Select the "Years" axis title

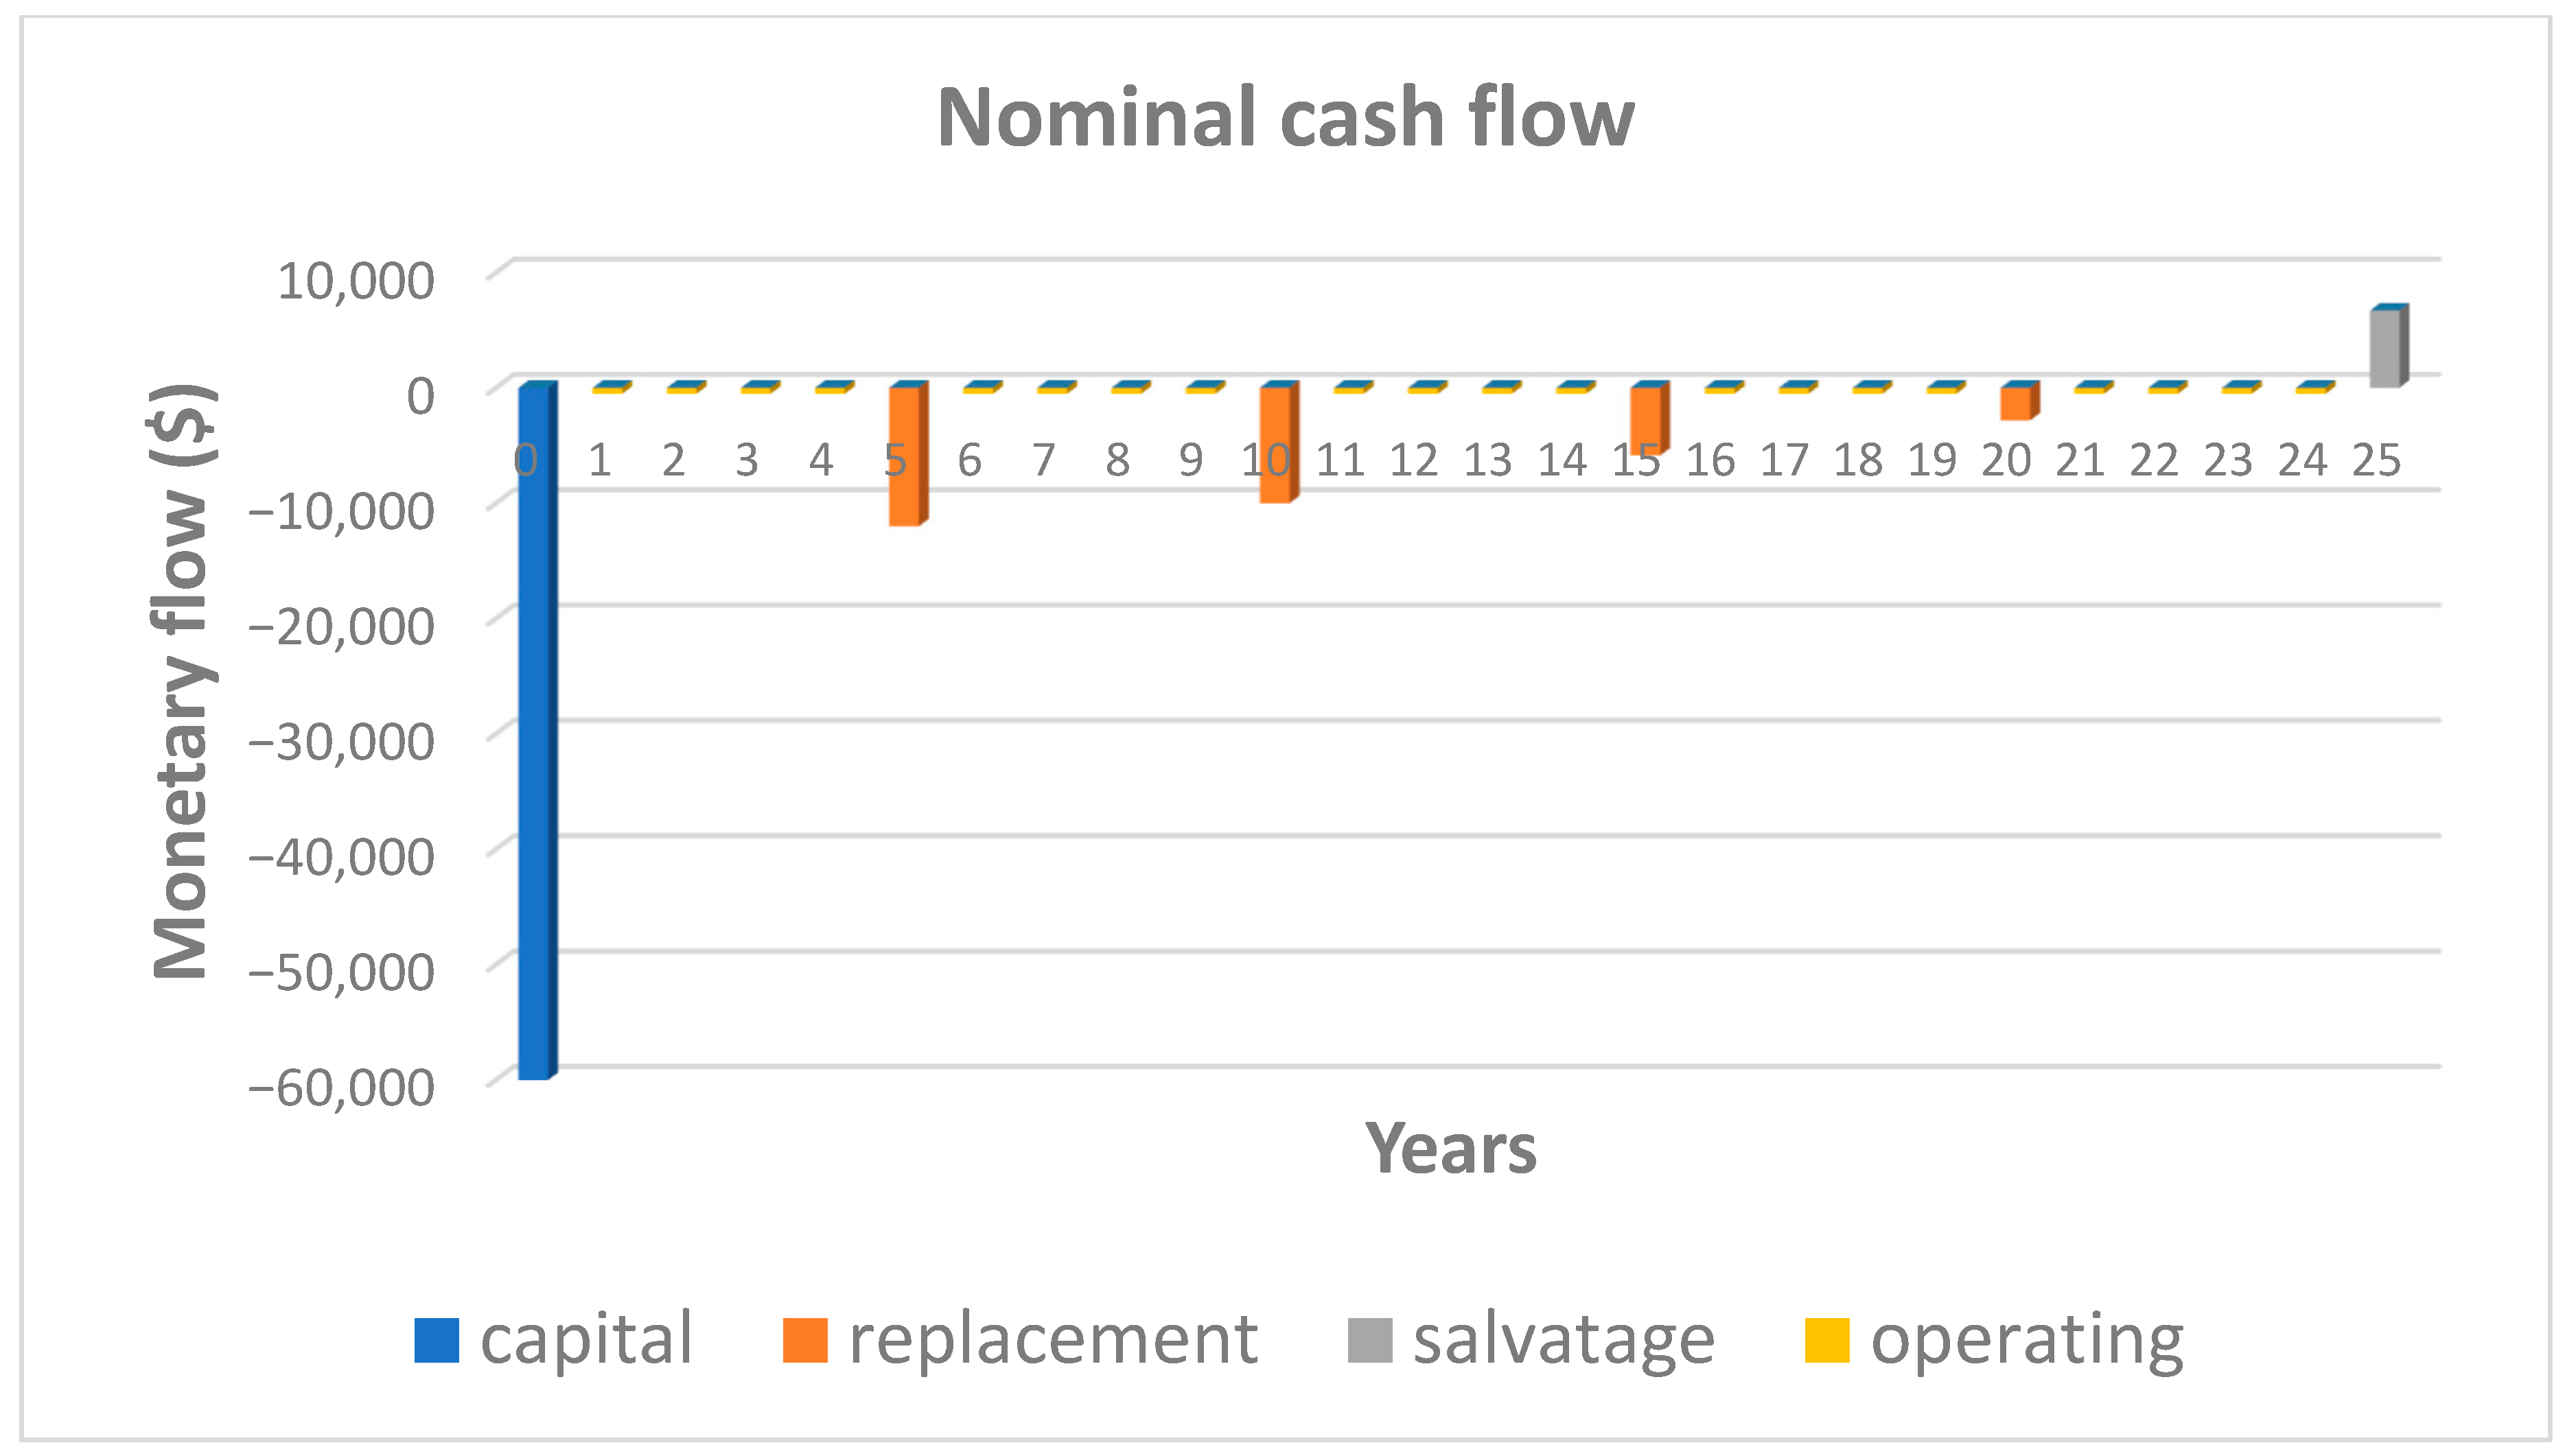pos(1450,1148)
